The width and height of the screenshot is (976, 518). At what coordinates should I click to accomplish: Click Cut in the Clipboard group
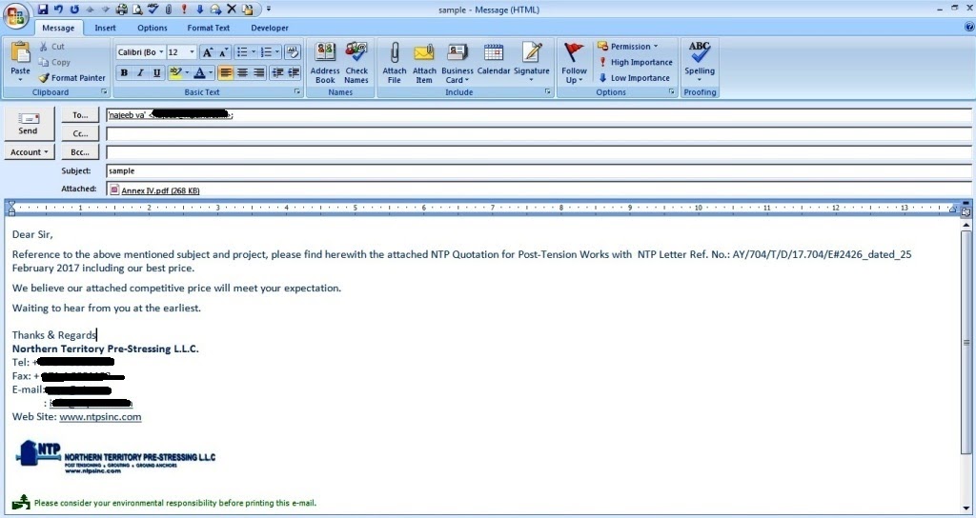coord(51,46)
